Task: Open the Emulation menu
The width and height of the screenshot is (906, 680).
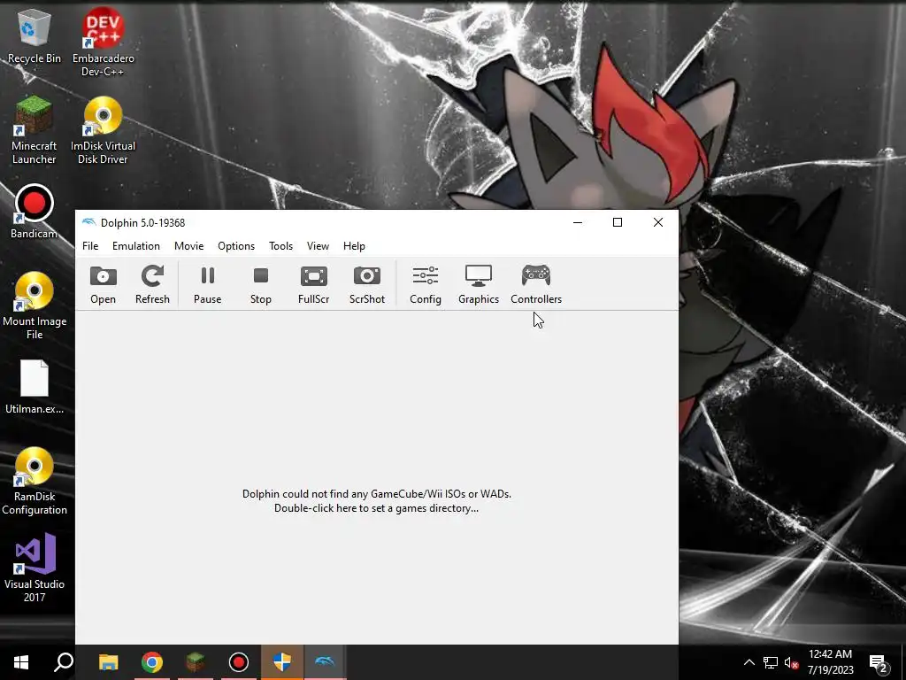Action: [x=135, y=246]
